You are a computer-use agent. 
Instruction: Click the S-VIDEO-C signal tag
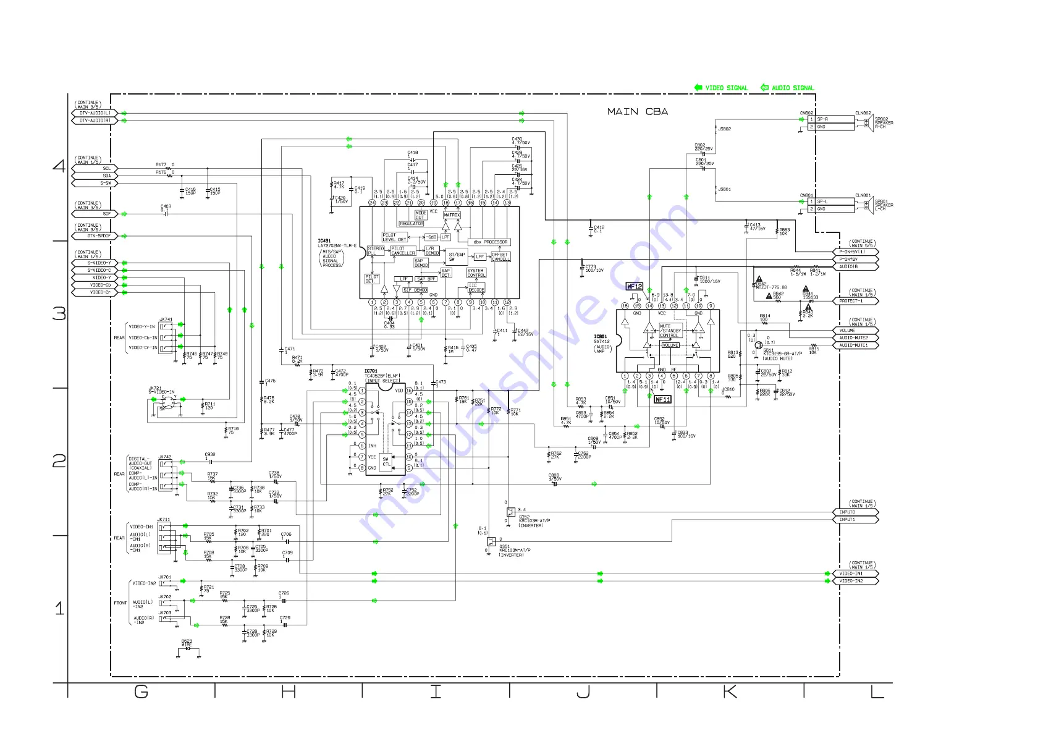pos(95,271)
